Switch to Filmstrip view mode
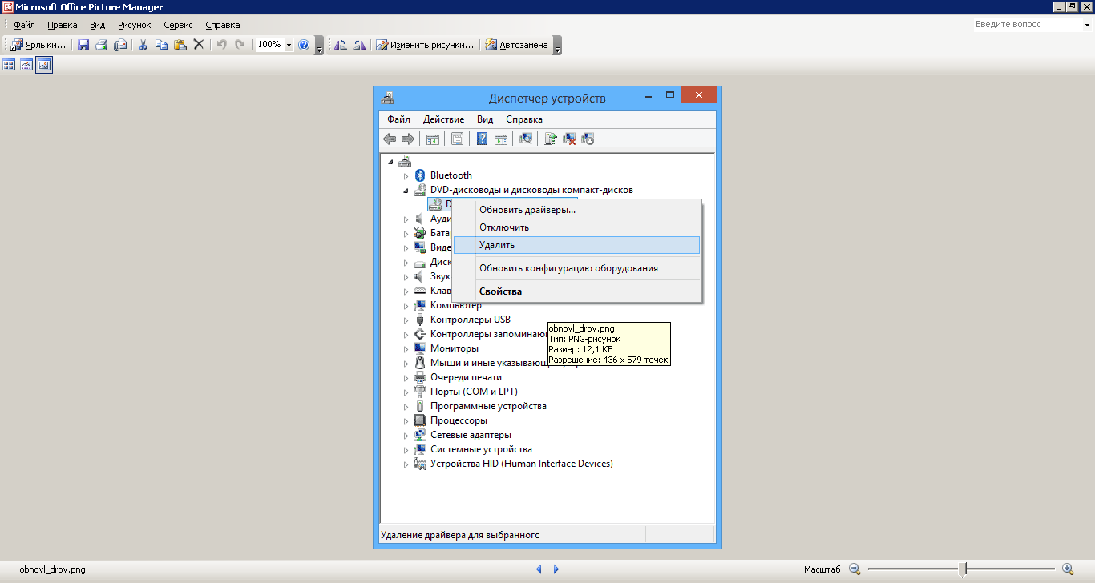The width and height of the screenshot is (1095, 583). (x=26, y=65)
